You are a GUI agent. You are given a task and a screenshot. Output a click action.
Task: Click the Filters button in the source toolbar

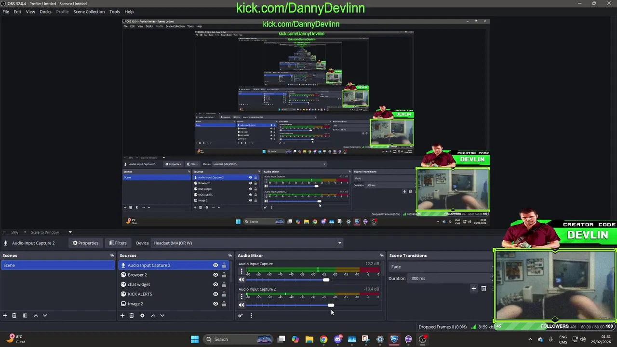pyautogui.click(x=118, y=243)
